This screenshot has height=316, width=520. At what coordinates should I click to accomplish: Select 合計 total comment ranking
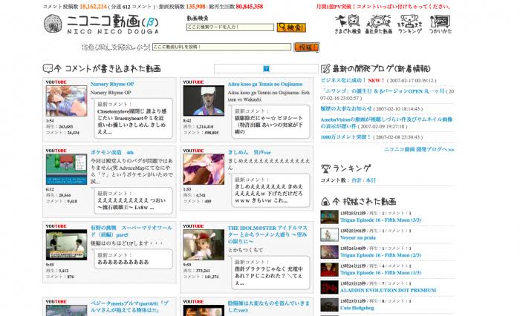356,180
